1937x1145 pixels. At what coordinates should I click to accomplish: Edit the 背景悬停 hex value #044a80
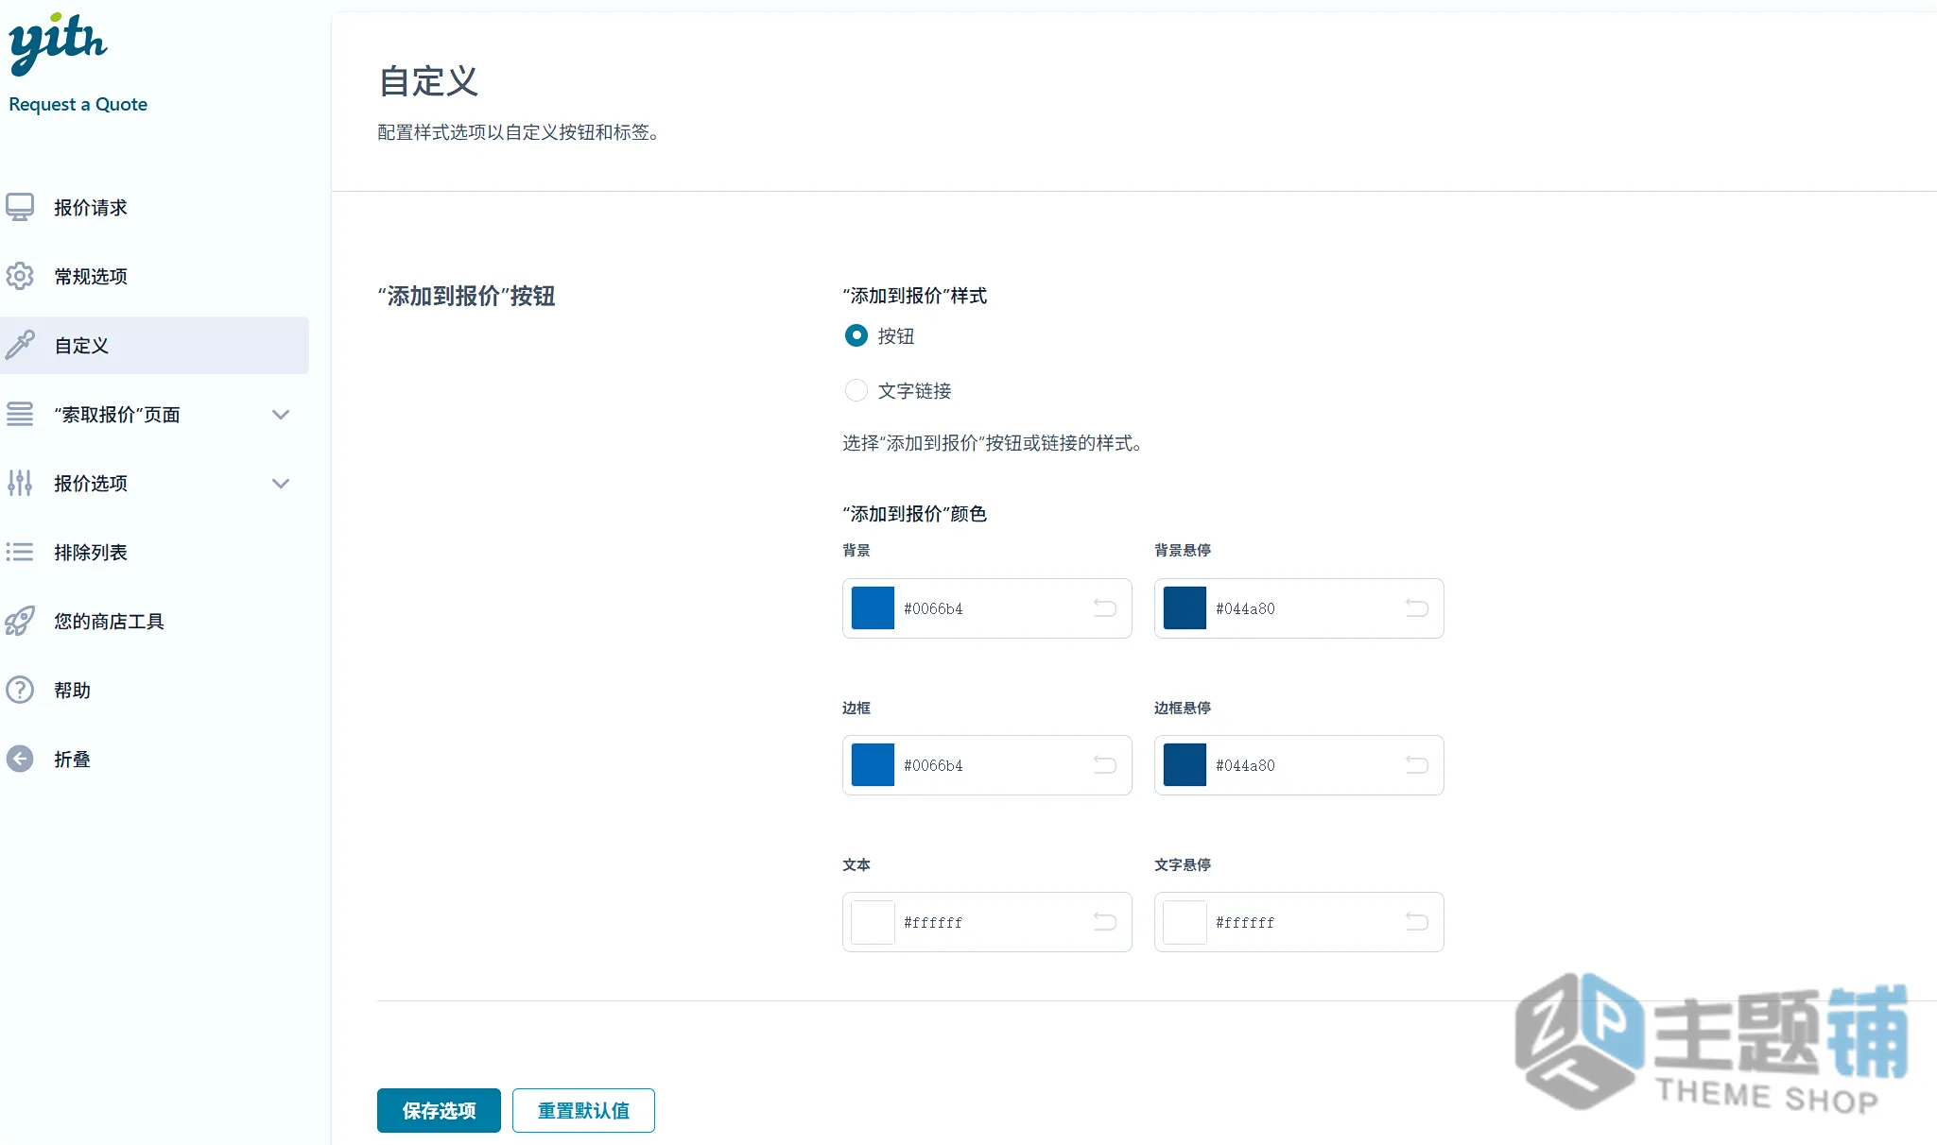coord(1245,608)
